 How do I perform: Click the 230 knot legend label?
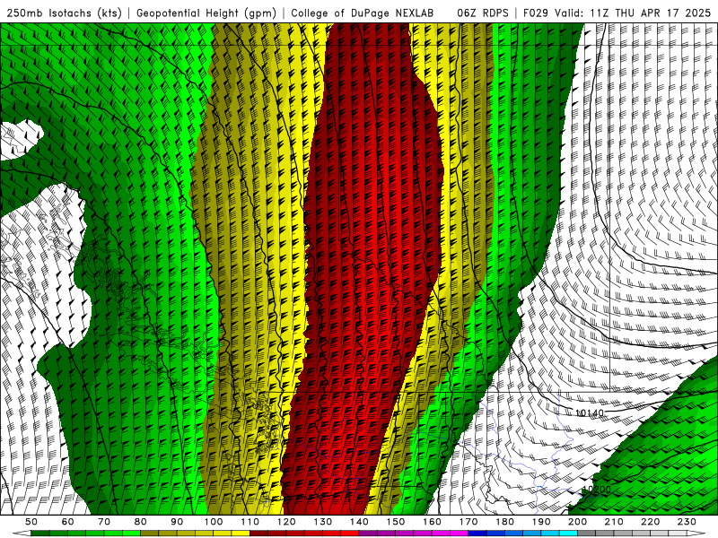click(687, 522)
